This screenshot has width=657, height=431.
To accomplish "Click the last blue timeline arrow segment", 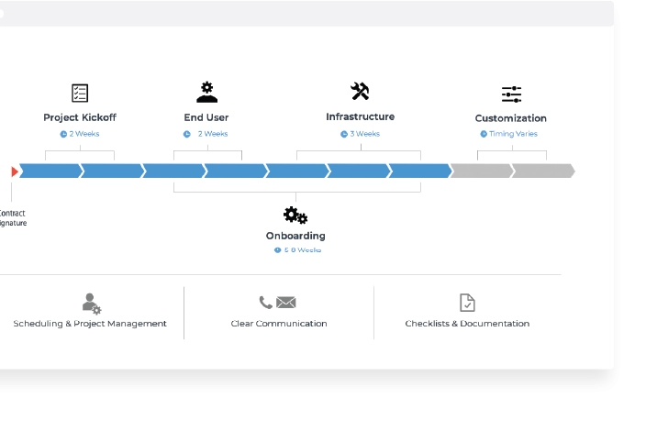I will coord(420,171).
